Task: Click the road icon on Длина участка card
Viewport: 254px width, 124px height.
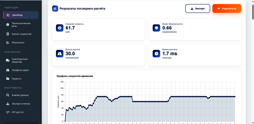Action: [60, 54]
